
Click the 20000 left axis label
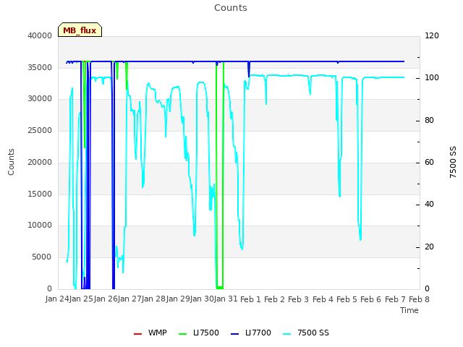coord(40,162)
